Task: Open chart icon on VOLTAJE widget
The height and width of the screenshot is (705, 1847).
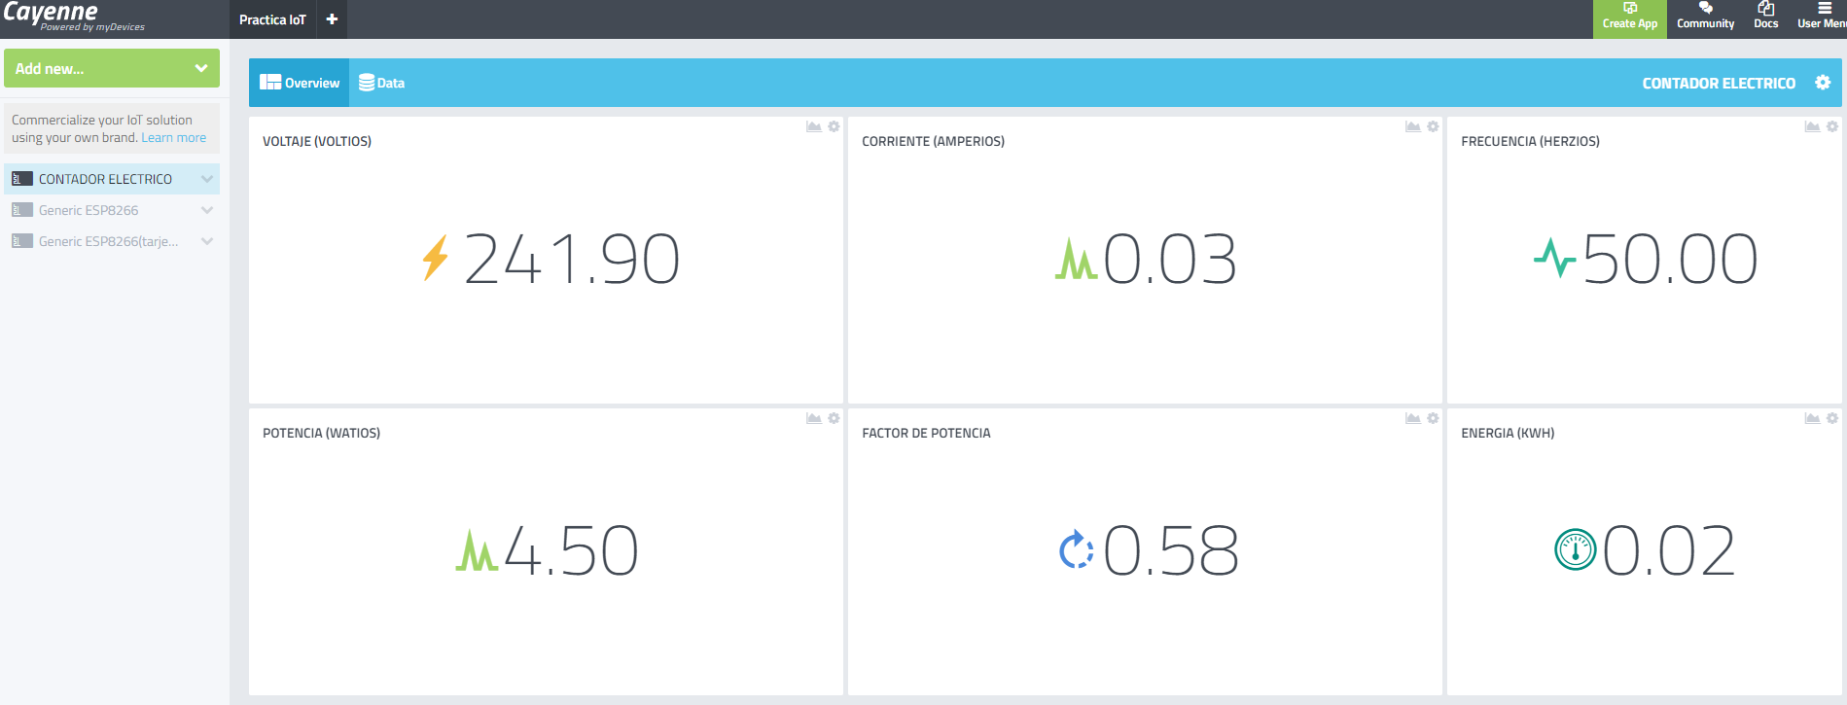Action: coord(813,127)
